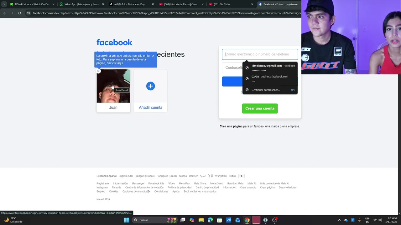Close the WhatsApp tab
Viewport: 401px width, 225px height.
[103, 4]
